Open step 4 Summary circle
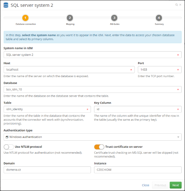 (159, 18)
